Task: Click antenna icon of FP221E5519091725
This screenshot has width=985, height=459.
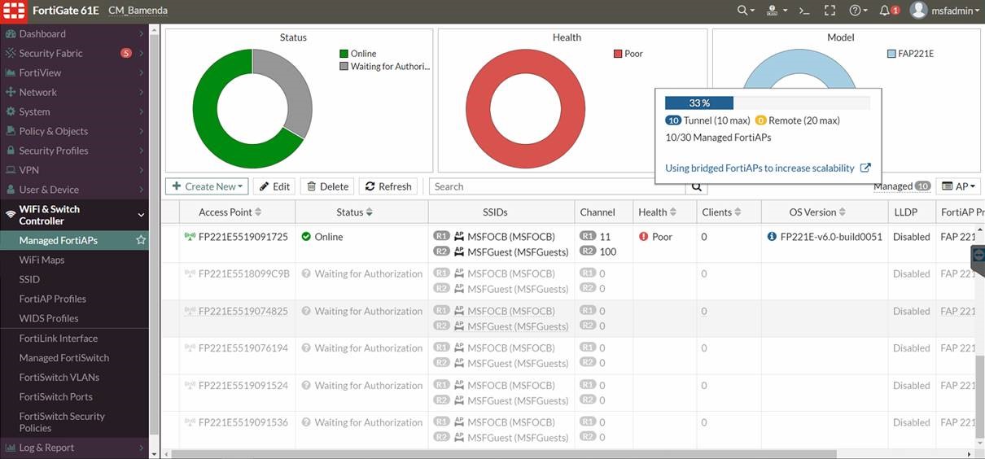Action: click(x=190, y=237)
